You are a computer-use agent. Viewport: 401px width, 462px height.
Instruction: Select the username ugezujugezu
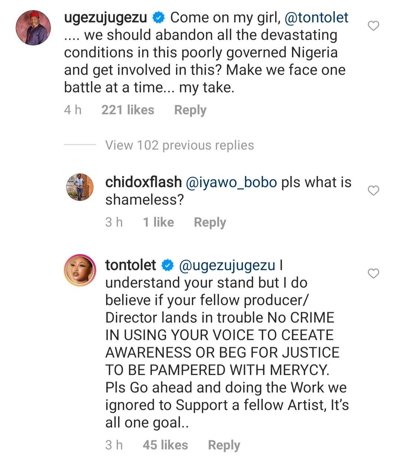(108, 17)
